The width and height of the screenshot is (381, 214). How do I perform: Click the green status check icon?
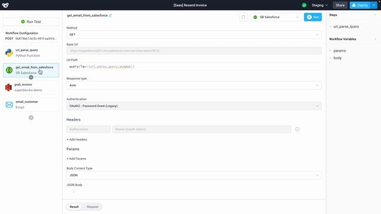304,5
